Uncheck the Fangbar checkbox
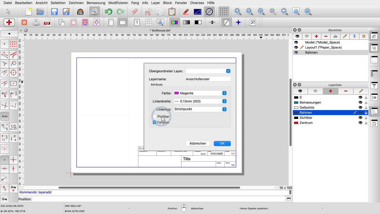 155,122
